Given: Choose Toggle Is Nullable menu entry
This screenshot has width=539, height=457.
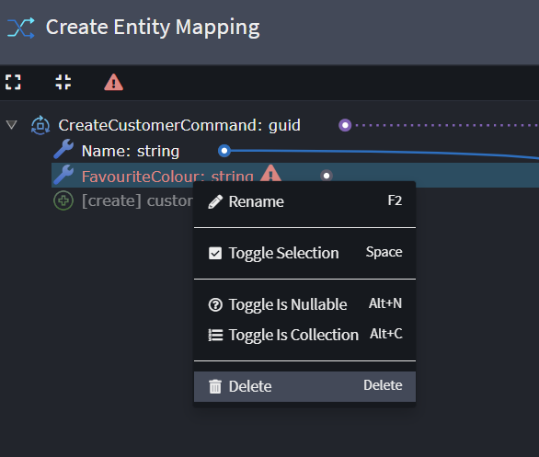Looking at the screenshot, I should 304,304.
